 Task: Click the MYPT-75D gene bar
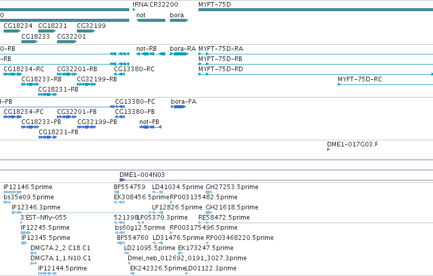(x=315, y=10)
